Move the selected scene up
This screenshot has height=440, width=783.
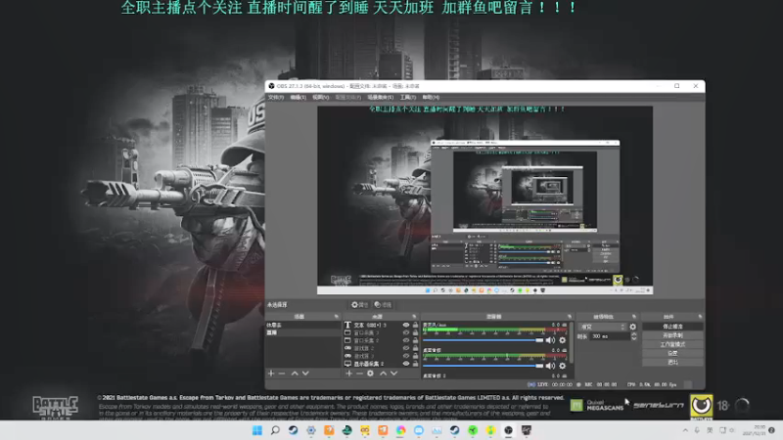click(295, 374)
